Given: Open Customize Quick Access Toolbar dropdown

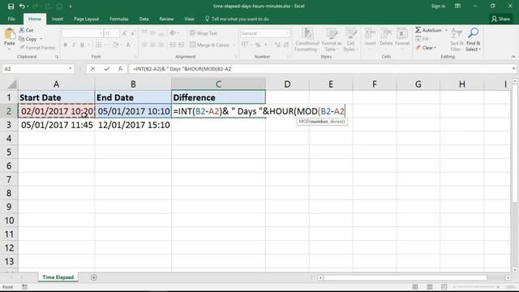Looking at the screenshot, I should [x=71, y=6].
